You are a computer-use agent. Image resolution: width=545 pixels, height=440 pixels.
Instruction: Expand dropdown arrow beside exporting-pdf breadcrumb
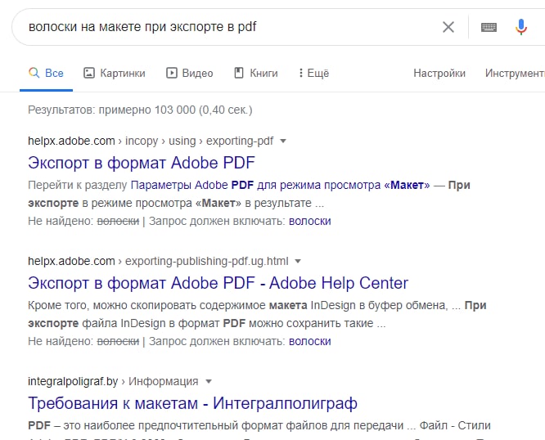tap(283, 141)
